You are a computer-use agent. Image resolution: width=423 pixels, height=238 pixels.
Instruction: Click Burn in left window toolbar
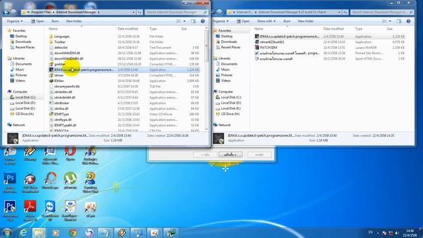tap(55, 21)
